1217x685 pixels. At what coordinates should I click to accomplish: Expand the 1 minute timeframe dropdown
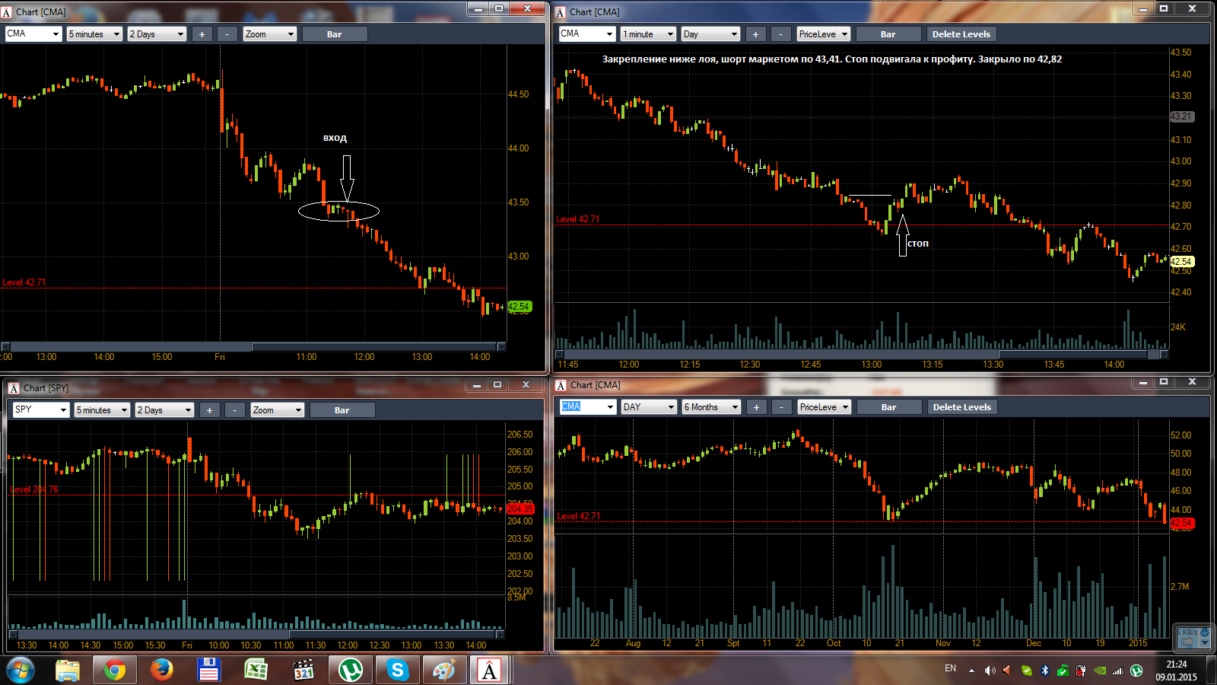coord(648,34)
